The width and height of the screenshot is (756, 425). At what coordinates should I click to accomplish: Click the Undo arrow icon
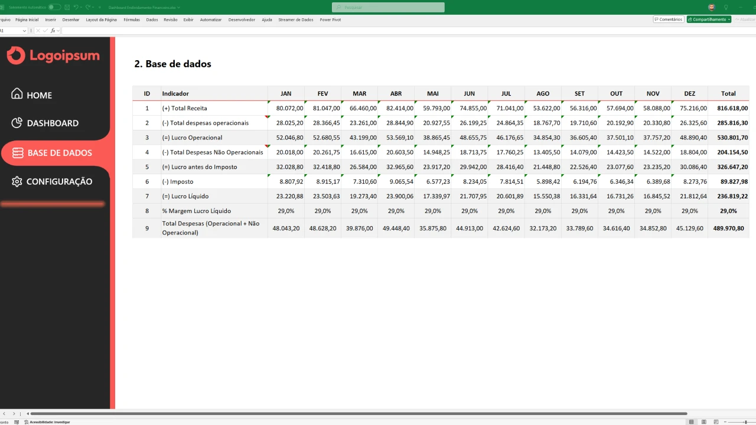76,7
